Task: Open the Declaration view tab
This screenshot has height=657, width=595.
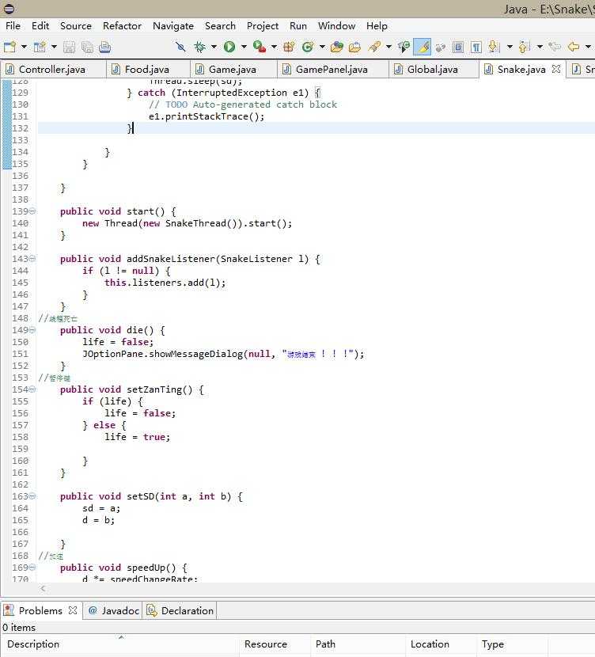Action: (180, 610)
